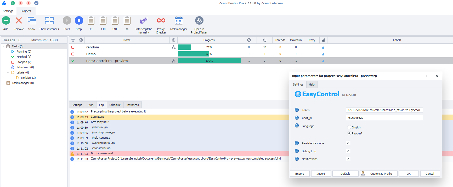Collapse the Labels (0) tree node

[8, 72]
